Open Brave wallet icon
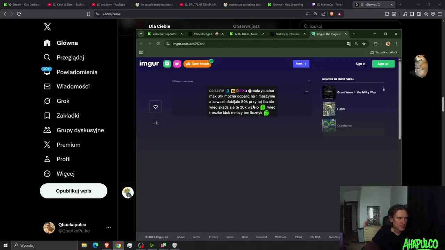The width and height of the screenshot is (445, 250). click(419, 14)
